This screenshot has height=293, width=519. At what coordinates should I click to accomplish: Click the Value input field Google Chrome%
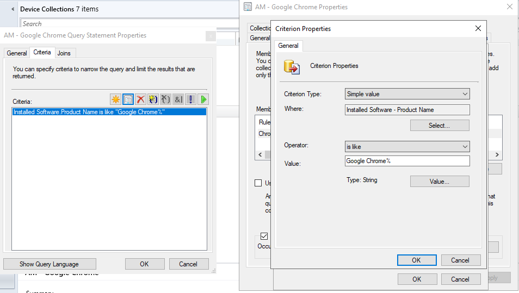(407, 161)
